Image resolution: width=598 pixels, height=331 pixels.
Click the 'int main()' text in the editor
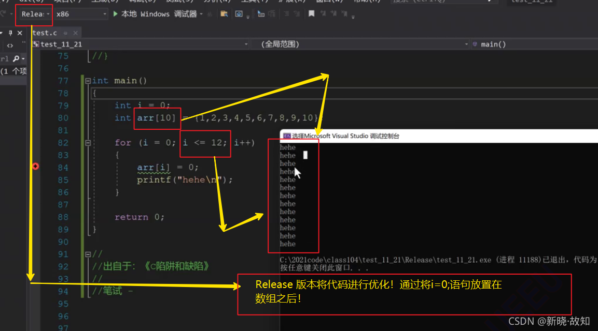[119, 81]
